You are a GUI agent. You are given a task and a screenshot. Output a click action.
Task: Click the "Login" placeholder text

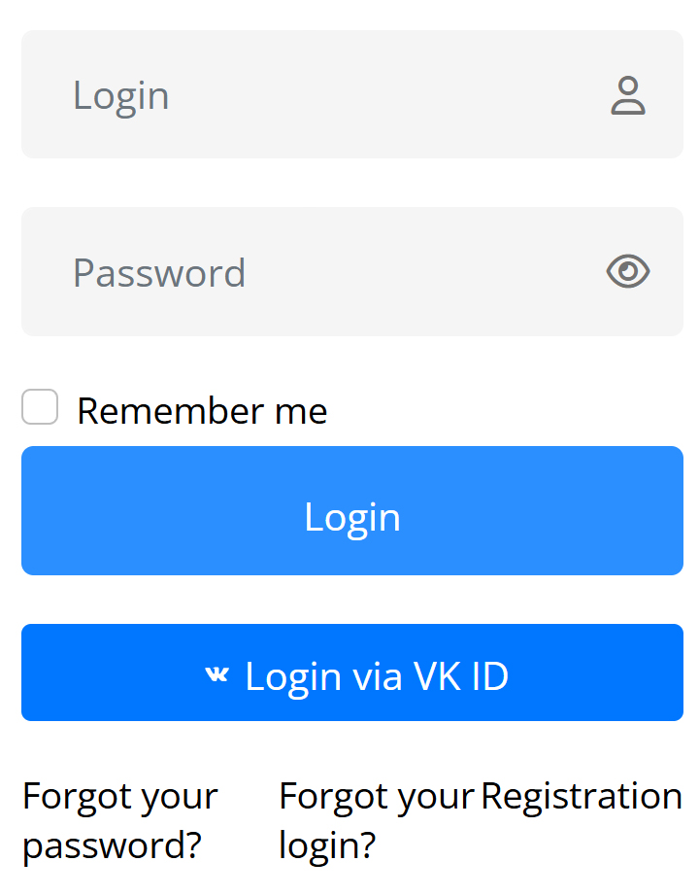[121, 95]
